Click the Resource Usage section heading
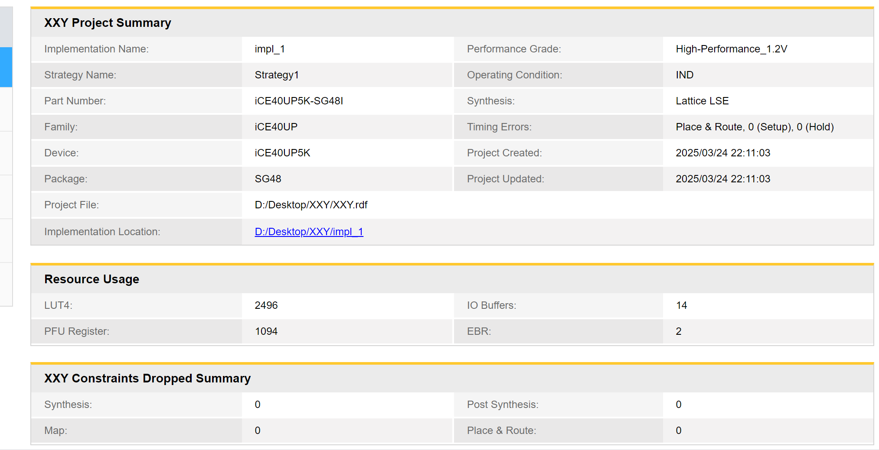This screenshot has height=450, width=879. (x=91, y=279)
